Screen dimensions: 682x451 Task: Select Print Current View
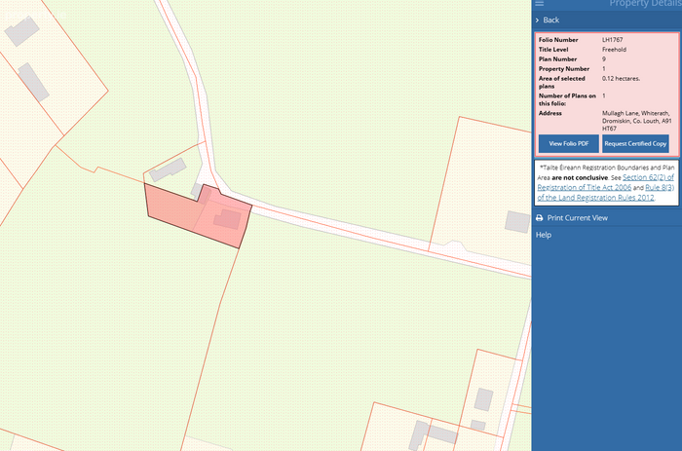(x=577, y=218)
